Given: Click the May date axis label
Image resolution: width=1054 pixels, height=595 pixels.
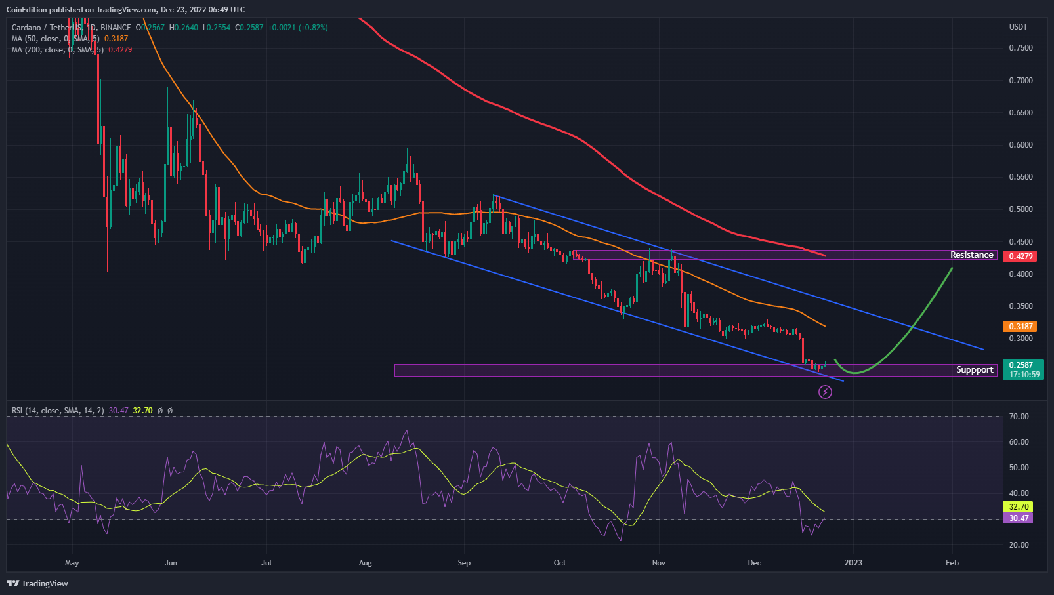Looking at the screenshot, I should click(72, 563).
